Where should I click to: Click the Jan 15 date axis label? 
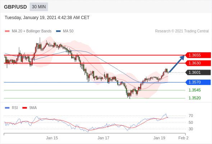tap(52, 138)
